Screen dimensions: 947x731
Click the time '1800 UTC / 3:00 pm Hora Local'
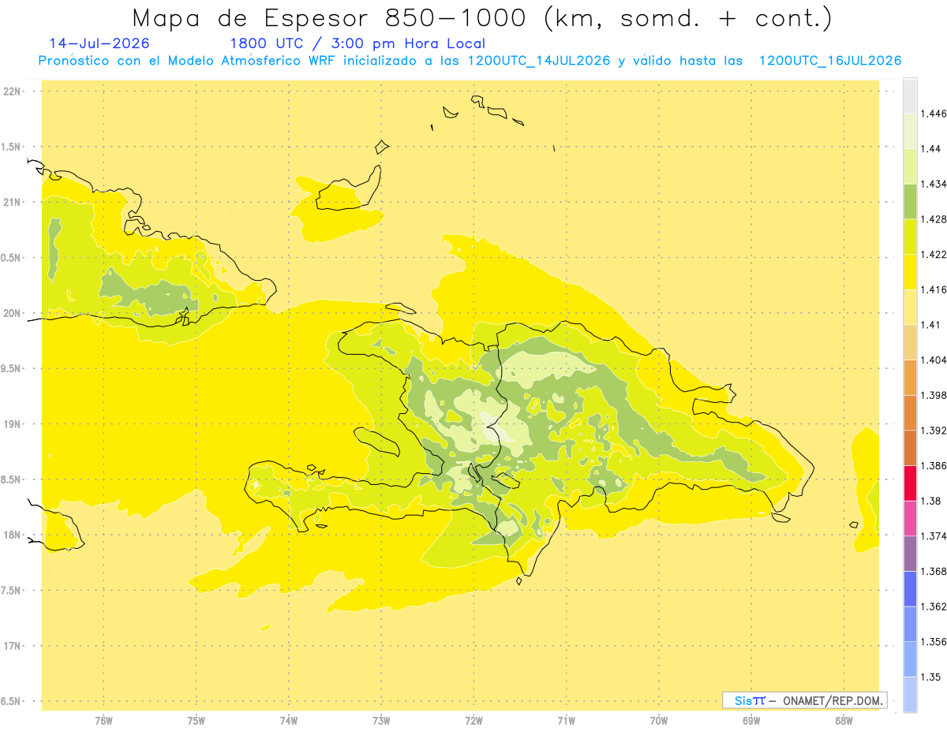pyautogui.click(x=357, y=44)
